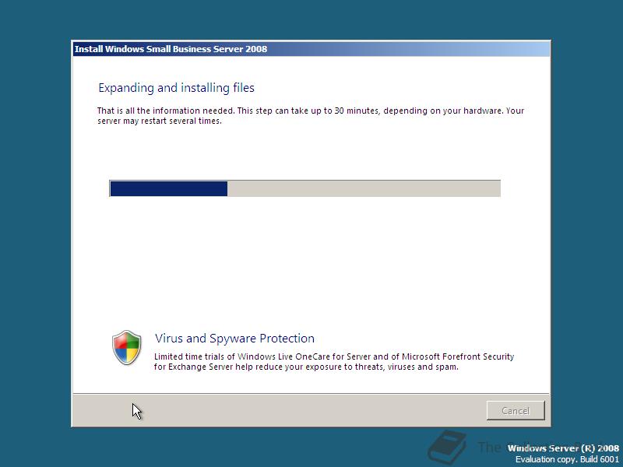Click the "Windows Server (R) 2008" desktop label
Image resolution: width=623 pixels, height=467 pixels.
click(x=563, y=448)
